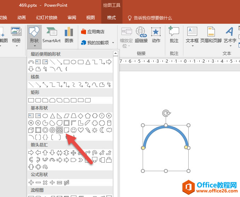
Task: Select the Diamond shape
Action: [81, 116]
